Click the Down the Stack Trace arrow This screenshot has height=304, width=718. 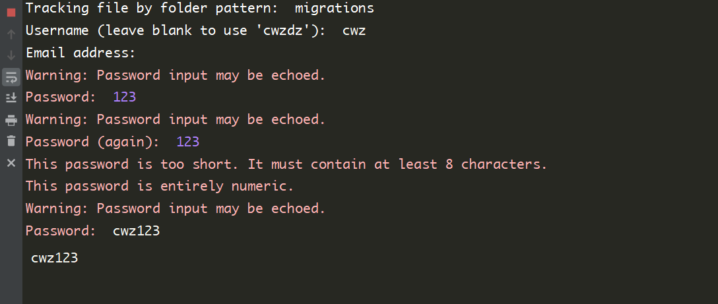tap(11, 55)
